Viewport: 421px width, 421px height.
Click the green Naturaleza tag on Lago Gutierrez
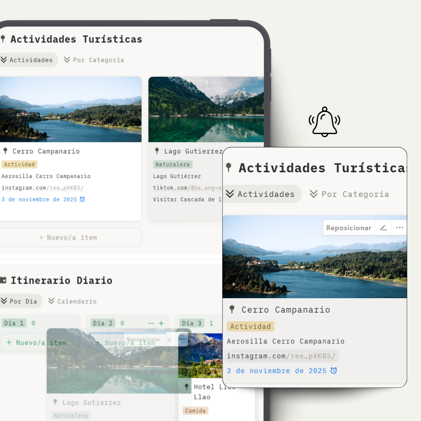pos(173,165)
